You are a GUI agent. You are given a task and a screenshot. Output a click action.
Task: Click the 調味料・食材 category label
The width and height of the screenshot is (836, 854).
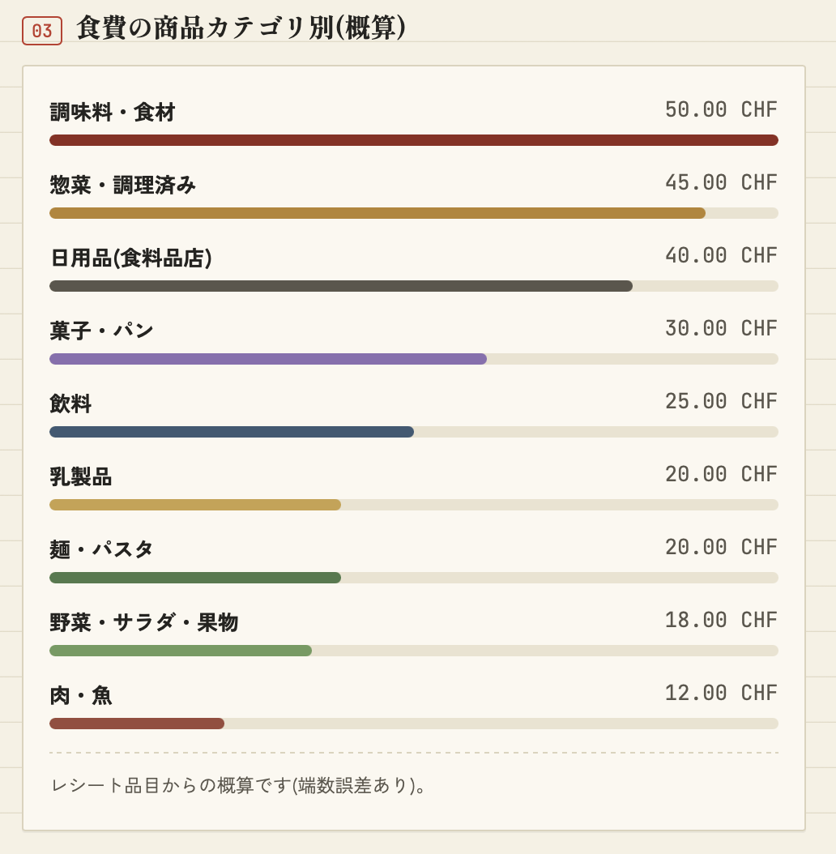(x=113, y=112)
